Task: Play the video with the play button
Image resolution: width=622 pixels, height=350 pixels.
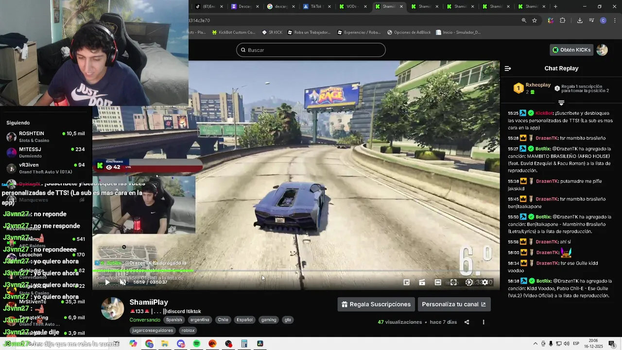Action: click(107, 282)
